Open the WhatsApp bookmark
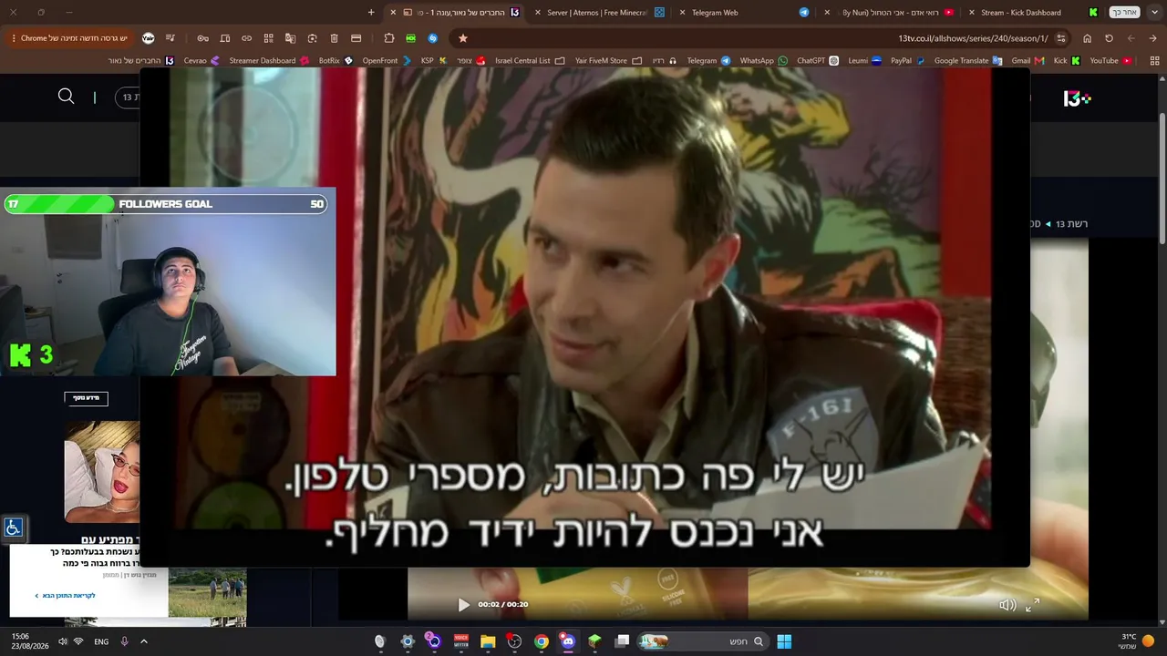1167x656 pixels. (x=763, y=61)
